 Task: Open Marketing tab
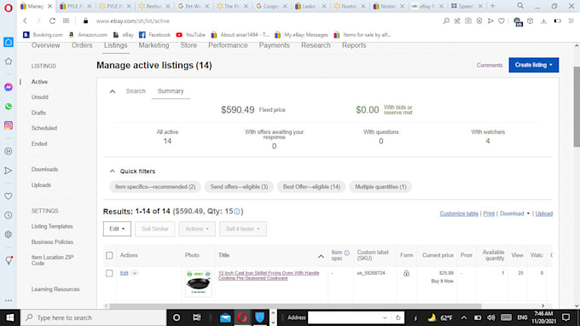[154, 45]
